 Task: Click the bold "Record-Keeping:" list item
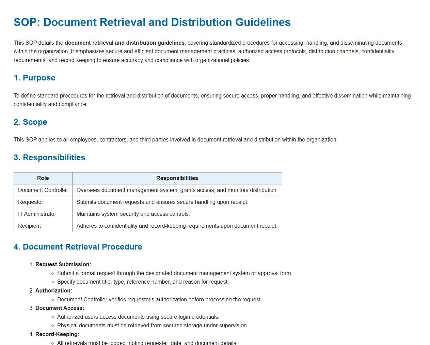pyautogui.click(x=57, y=334)
